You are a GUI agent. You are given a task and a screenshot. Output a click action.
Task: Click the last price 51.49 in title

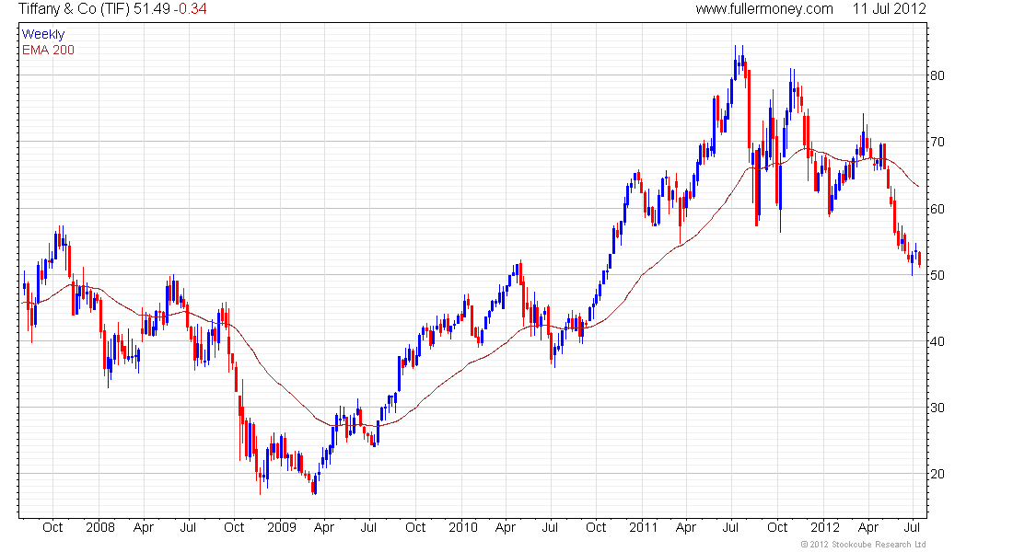[x=152, y=9]
